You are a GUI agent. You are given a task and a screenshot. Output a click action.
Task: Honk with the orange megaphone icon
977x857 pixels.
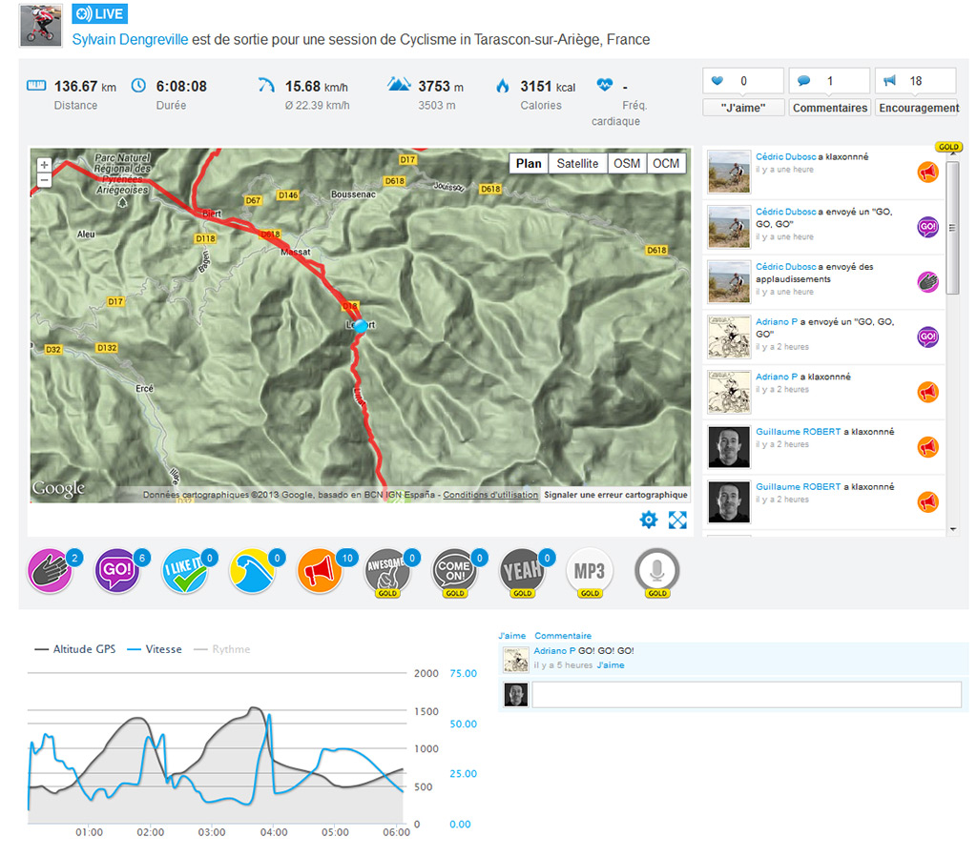[320, 572]
